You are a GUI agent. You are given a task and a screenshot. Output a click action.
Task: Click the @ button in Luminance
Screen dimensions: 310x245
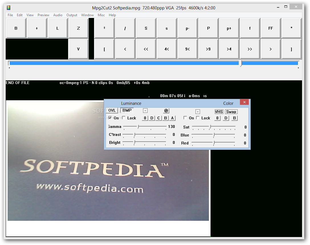coord(166,111)
